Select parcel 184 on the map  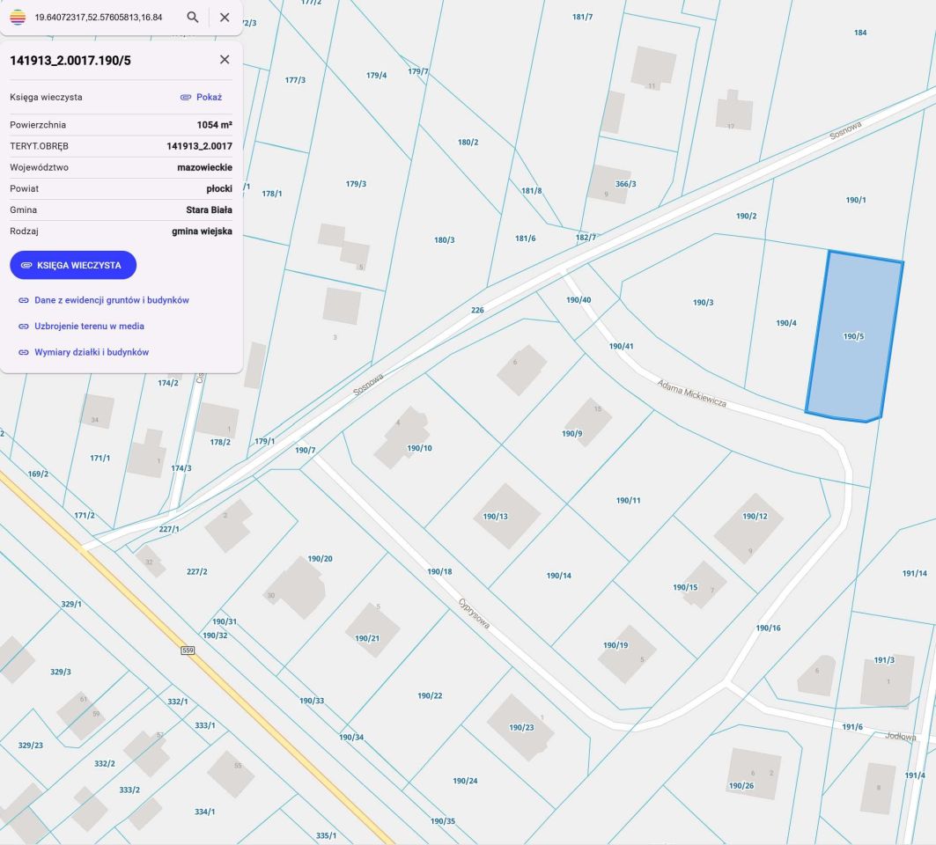pos(860,33)
